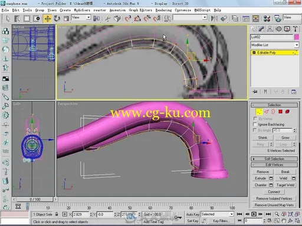Click Configure Modifier Sets icon
302x226 pixels.
point(294,92)
